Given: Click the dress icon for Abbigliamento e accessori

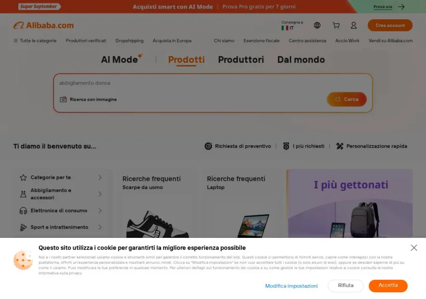Looking at the screenshot, I should [x=23, y=194].
